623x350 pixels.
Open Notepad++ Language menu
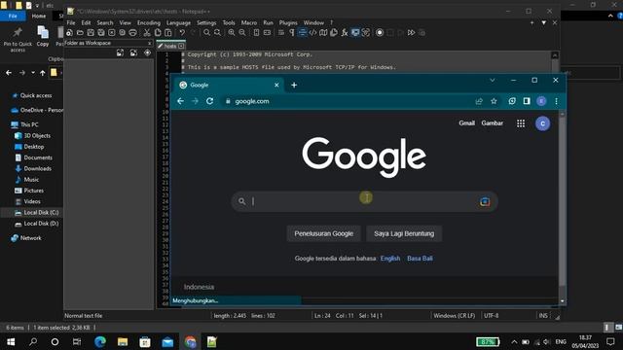point(178,23)
